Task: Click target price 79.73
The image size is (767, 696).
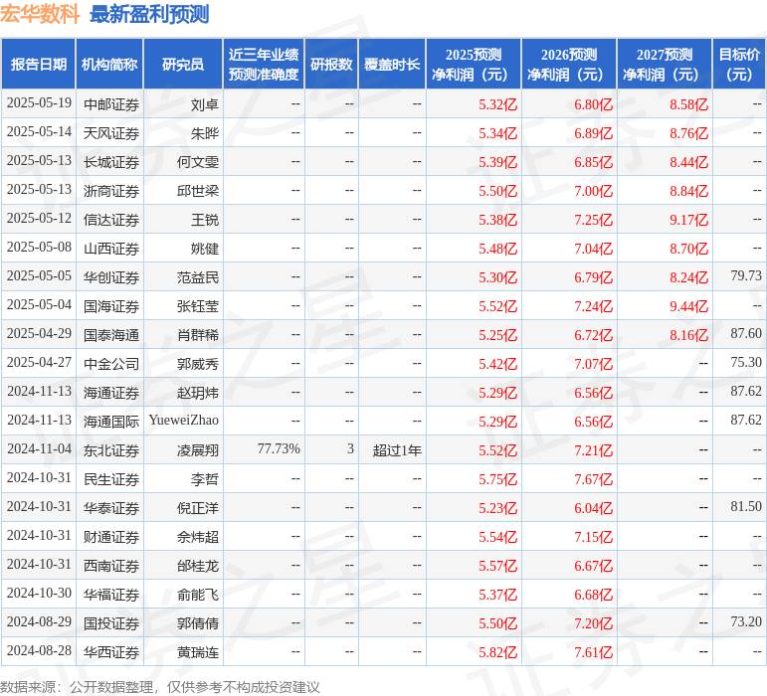Action: point(746,276)
